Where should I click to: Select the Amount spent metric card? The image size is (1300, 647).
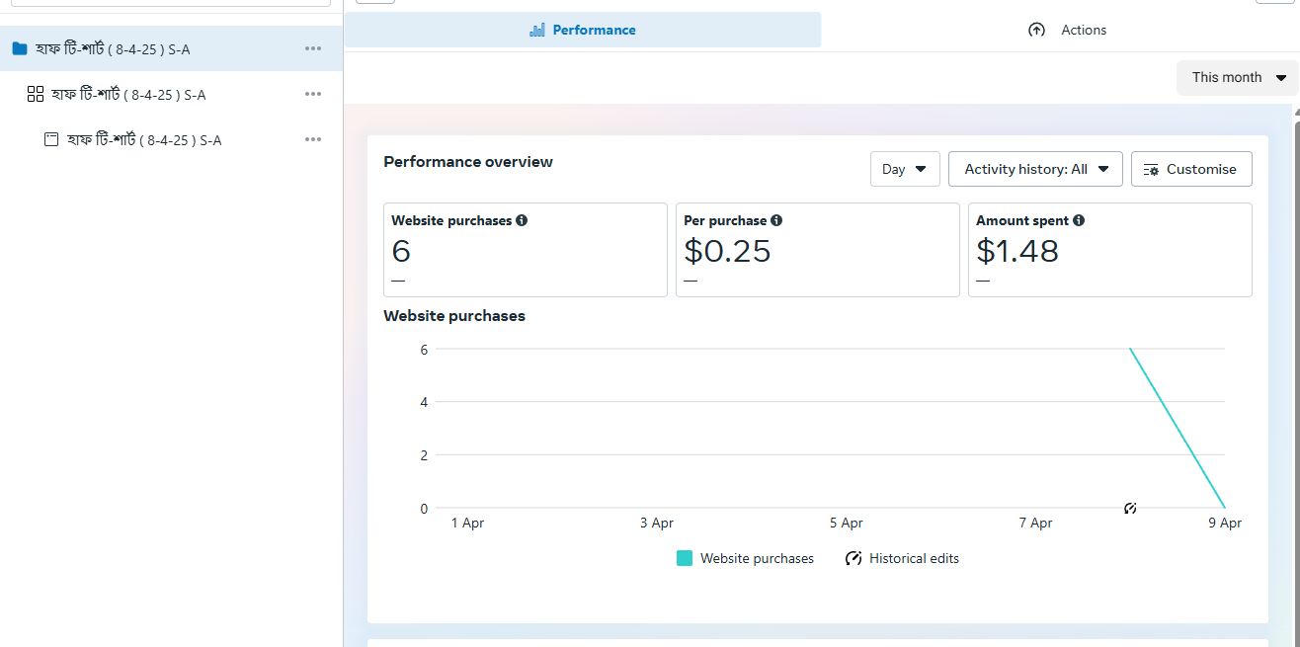point(1109,250)
